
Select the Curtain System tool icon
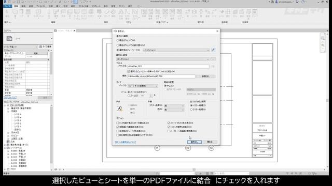[x=77, y=12]
